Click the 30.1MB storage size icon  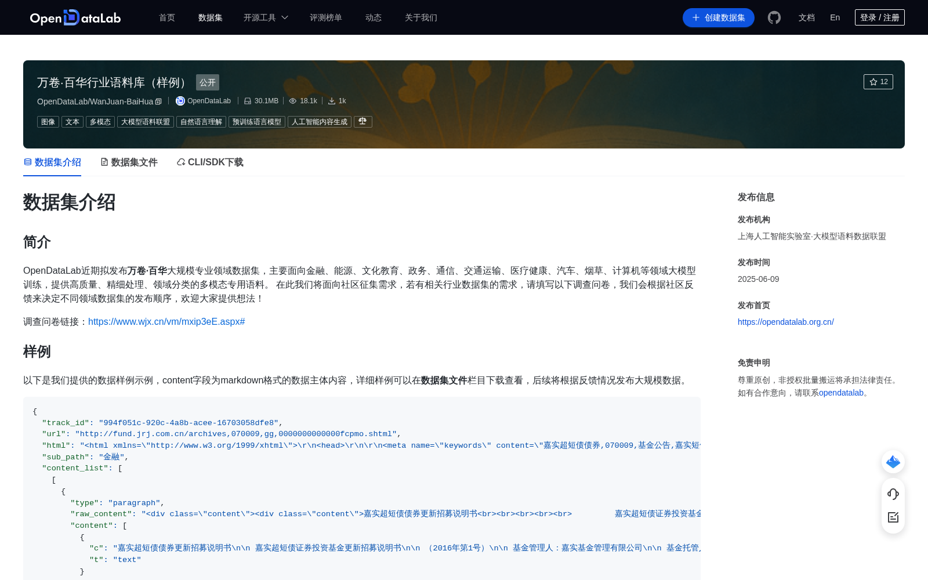pyautogui.click(x=248, y=101)
